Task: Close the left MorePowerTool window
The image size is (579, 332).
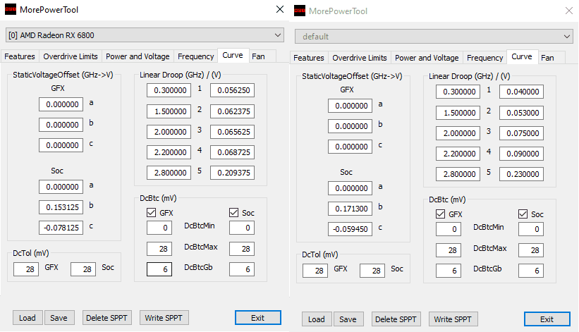Action: (x=280, y=9)
